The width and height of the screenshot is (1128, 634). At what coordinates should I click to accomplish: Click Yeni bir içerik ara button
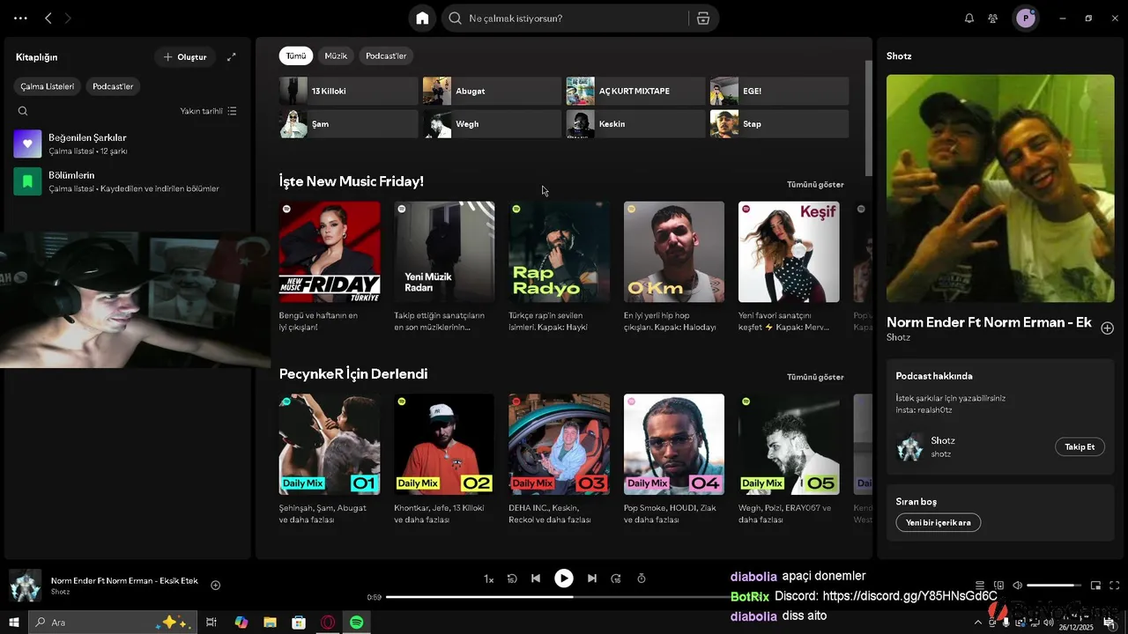939,522
